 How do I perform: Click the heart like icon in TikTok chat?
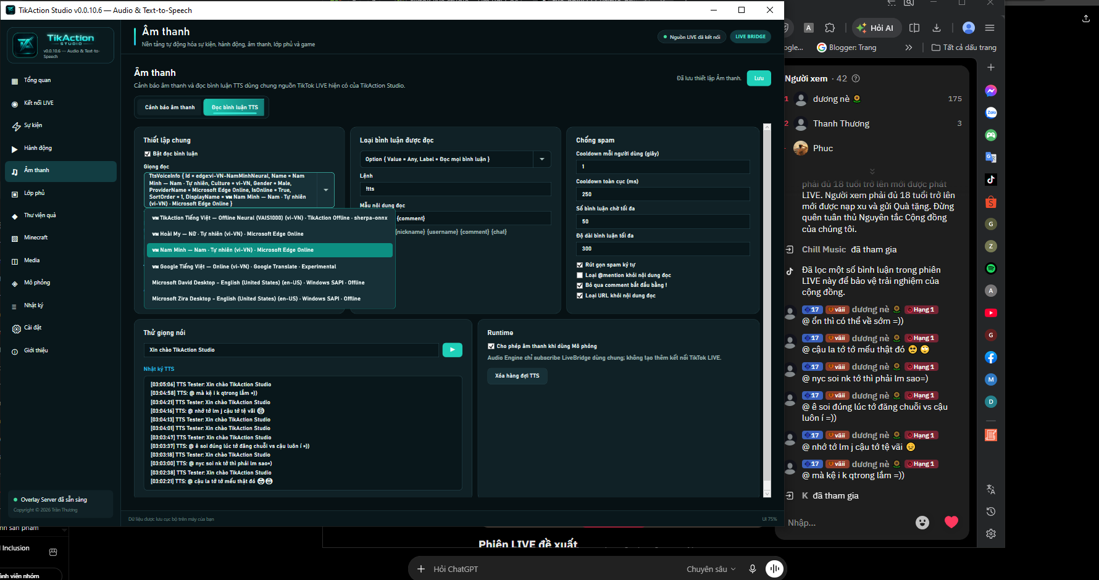pos(951,522)
